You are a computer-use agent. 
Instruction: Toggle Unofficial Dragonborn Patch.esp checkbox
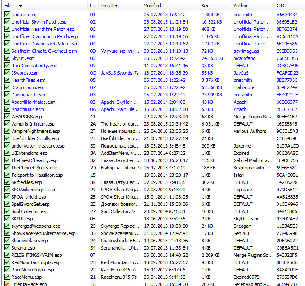[7, 36]
